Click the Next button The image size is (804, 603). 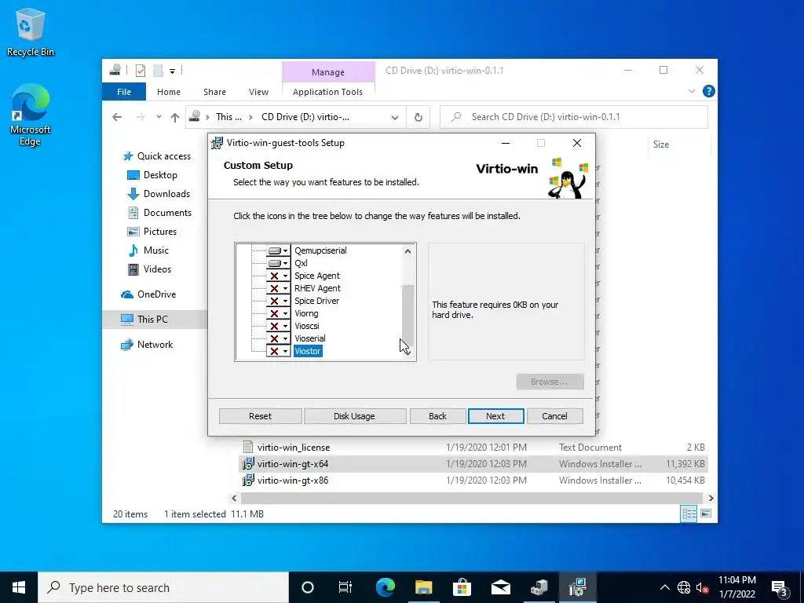[x=496, y=416]
